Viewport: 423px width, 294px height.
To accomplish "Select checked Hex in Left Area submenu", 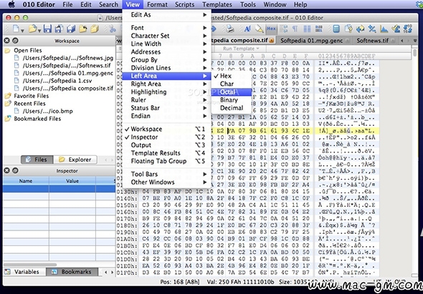I will click(x=232, y=76).
